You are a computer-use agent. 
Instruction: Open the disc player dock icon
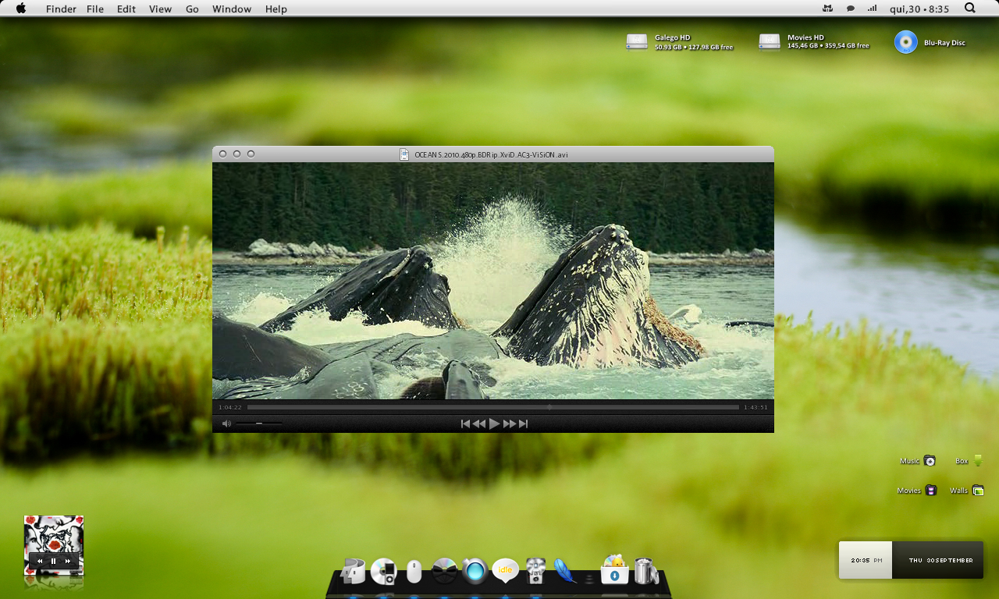(444, 572)
